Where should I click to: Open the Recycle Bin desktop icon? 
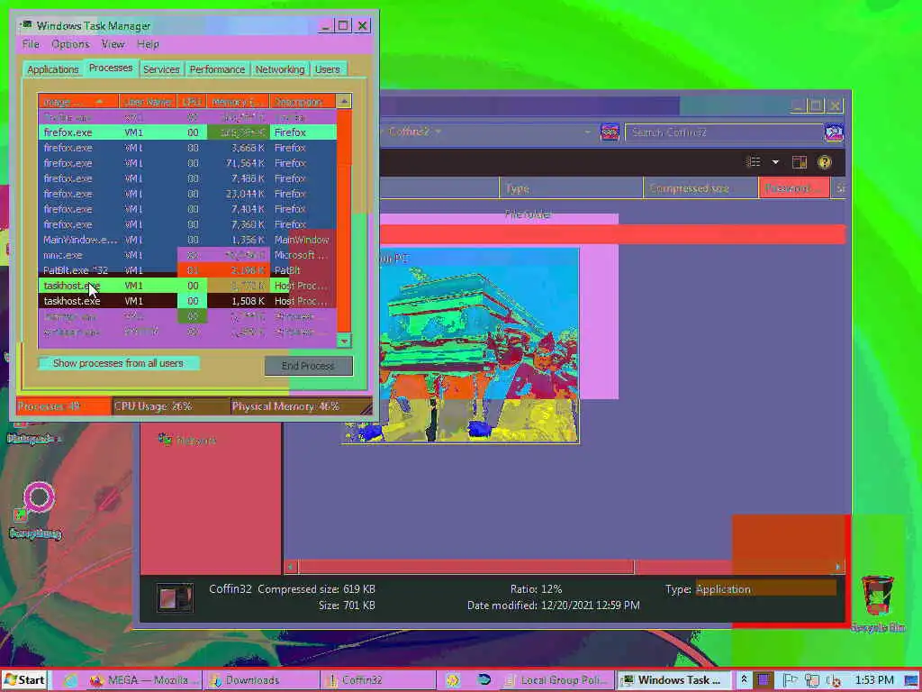[x=877, y=604]
